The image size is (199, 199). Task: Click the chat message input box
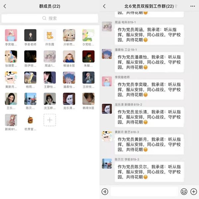[144, 191]
